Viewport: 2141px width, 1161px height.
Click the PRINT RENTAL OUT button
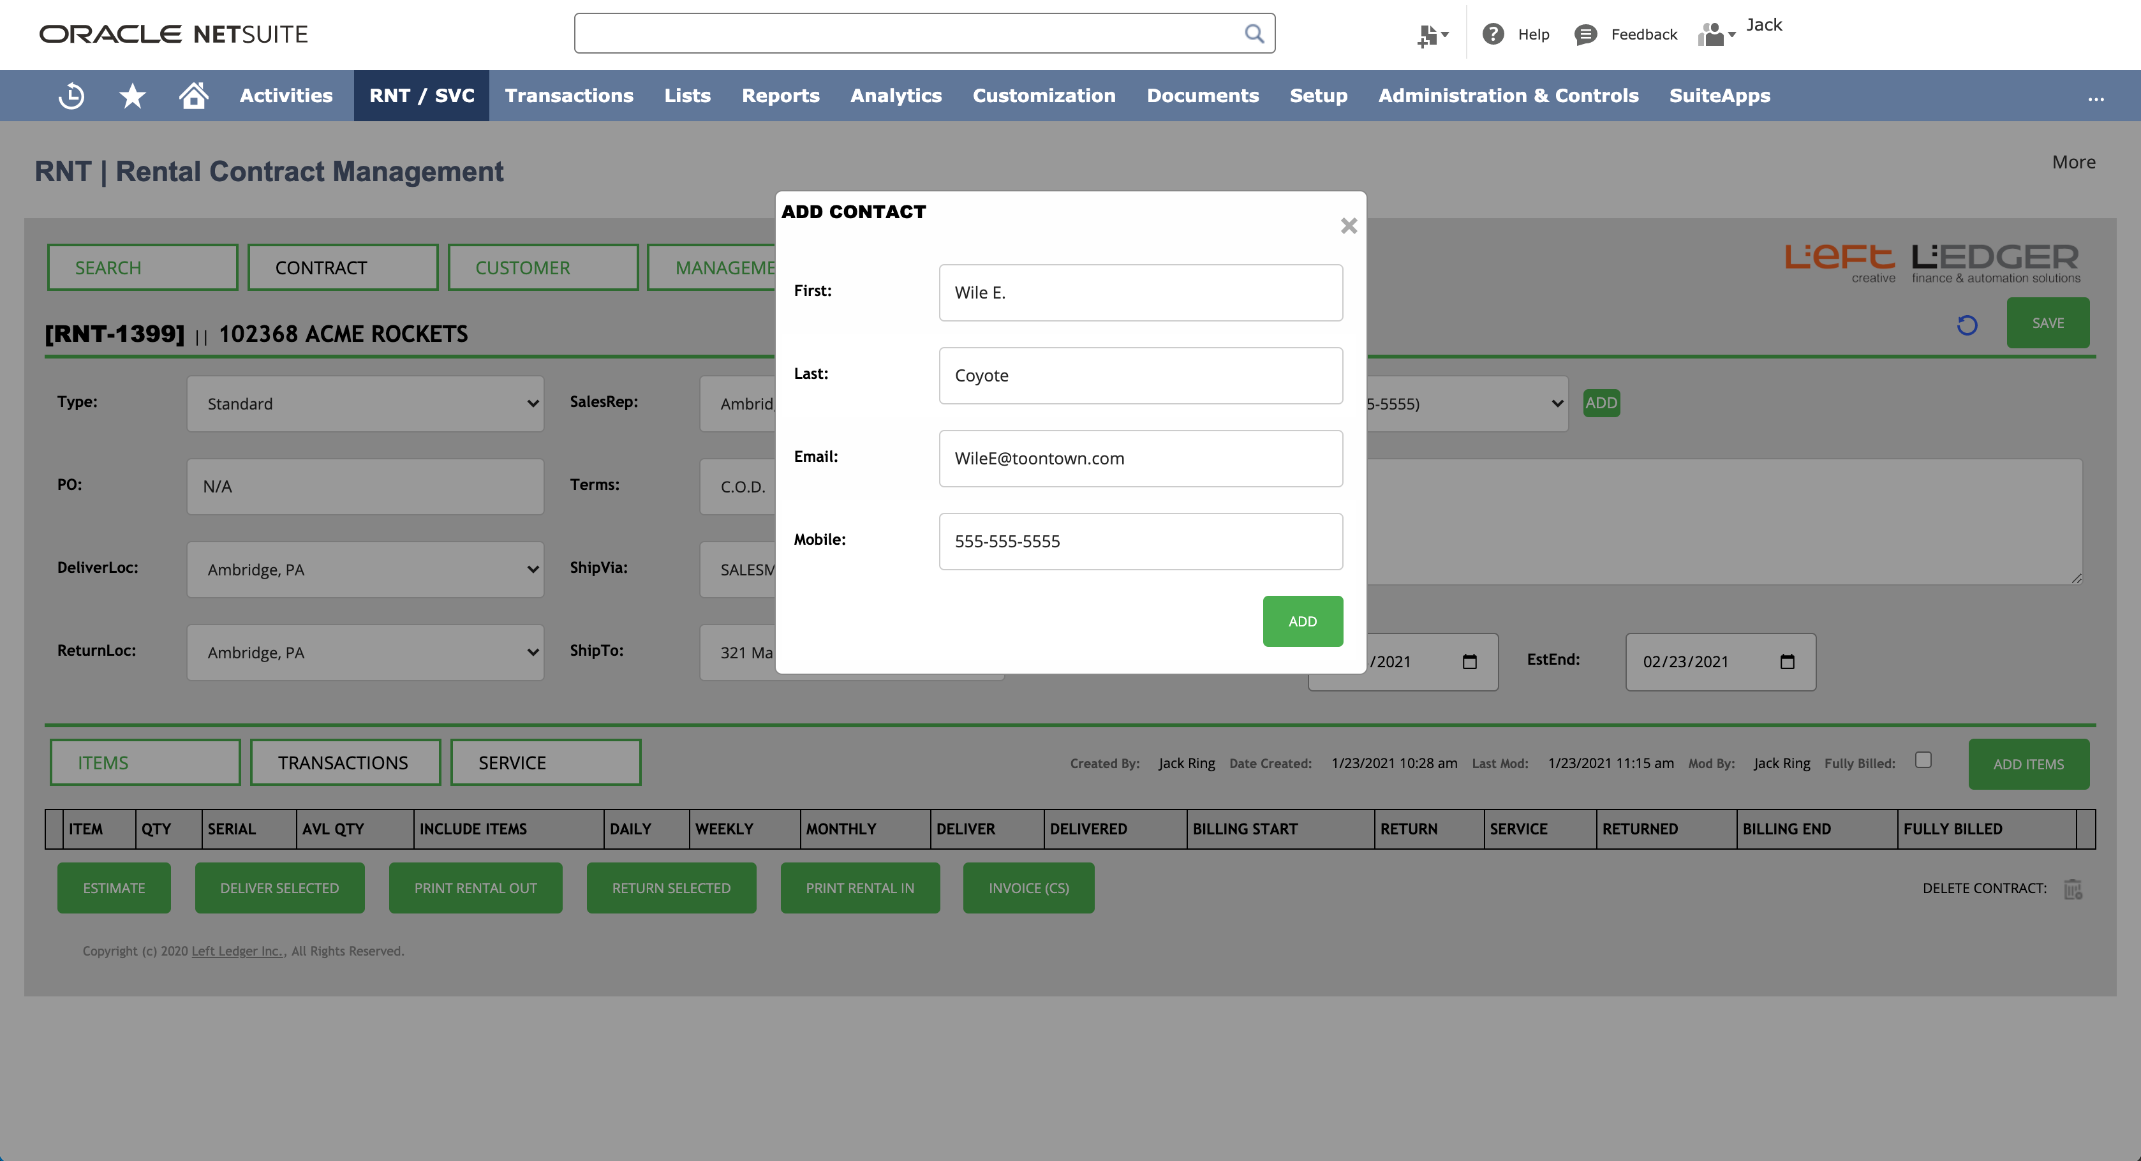(475, 887)
